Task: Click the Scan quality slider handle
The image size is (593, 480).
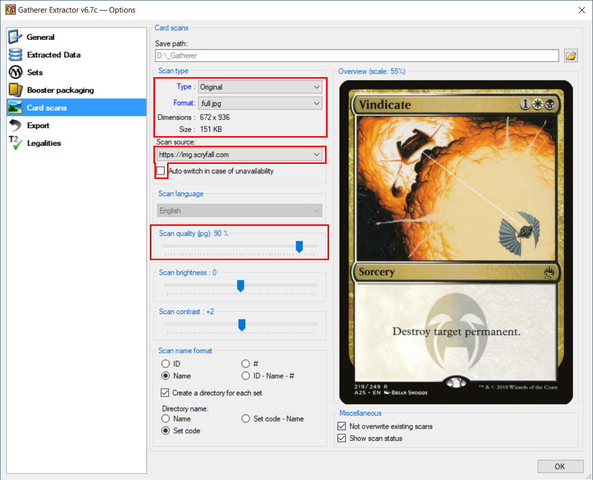Action: (x=299, y=246)
